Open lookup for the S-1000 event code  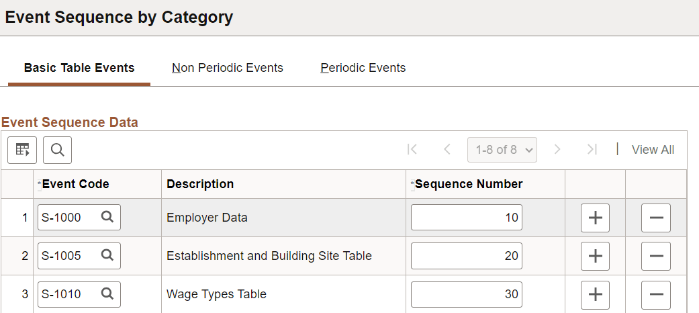pos(107,217)
